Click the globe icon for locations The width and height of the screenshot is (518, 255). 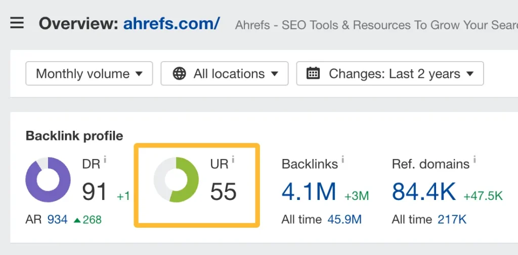(179, 74)
